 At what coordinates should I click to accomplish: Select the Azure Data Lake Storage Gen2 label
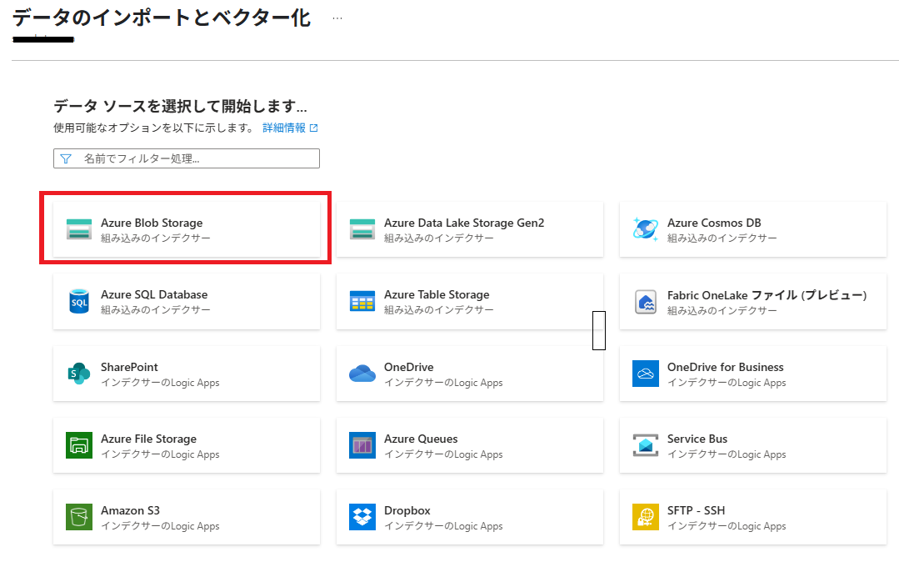point(464,223)
